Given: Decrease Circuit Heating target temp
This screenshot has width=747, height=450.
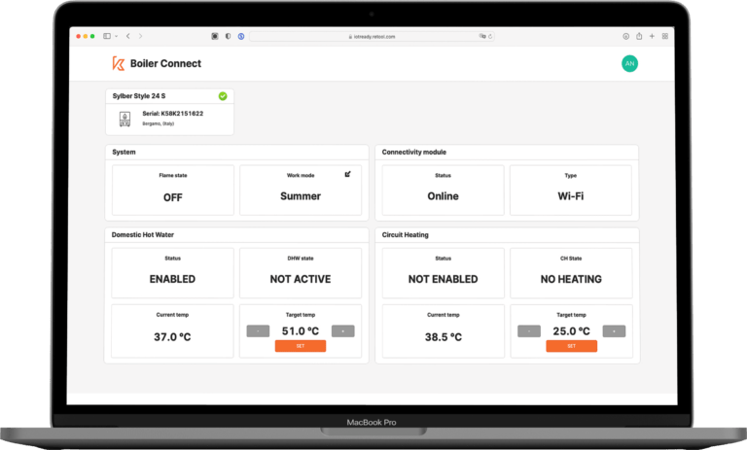Looking at the screenshot, I should pyautogui.click(x=529, y=331).
